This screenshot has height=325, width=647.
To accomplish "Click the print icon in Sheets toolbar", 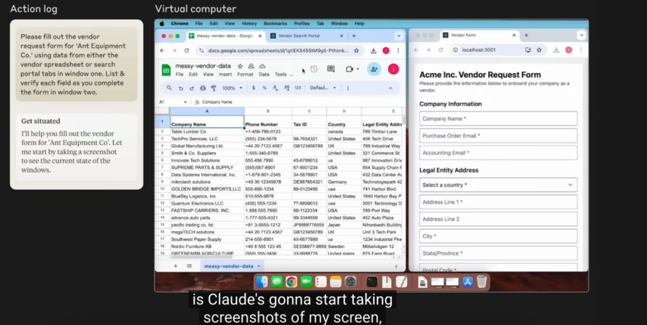I will [x=202, y=88].
